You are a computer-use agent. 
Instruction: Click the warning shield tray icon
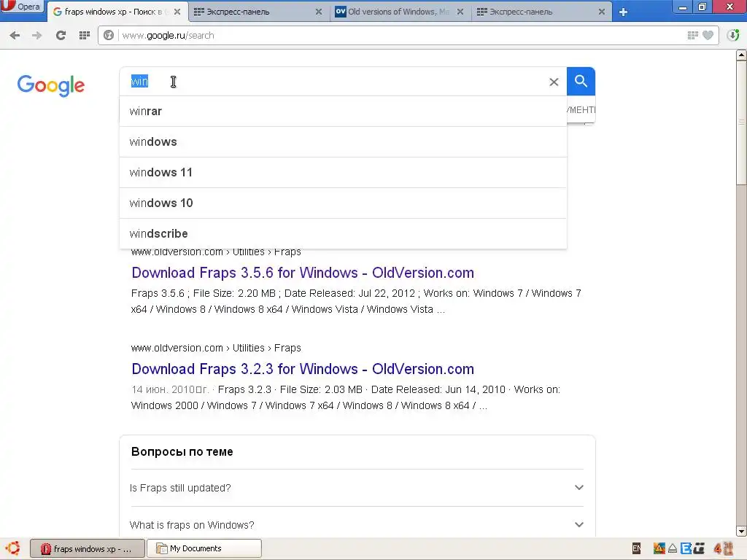(659, 548)
